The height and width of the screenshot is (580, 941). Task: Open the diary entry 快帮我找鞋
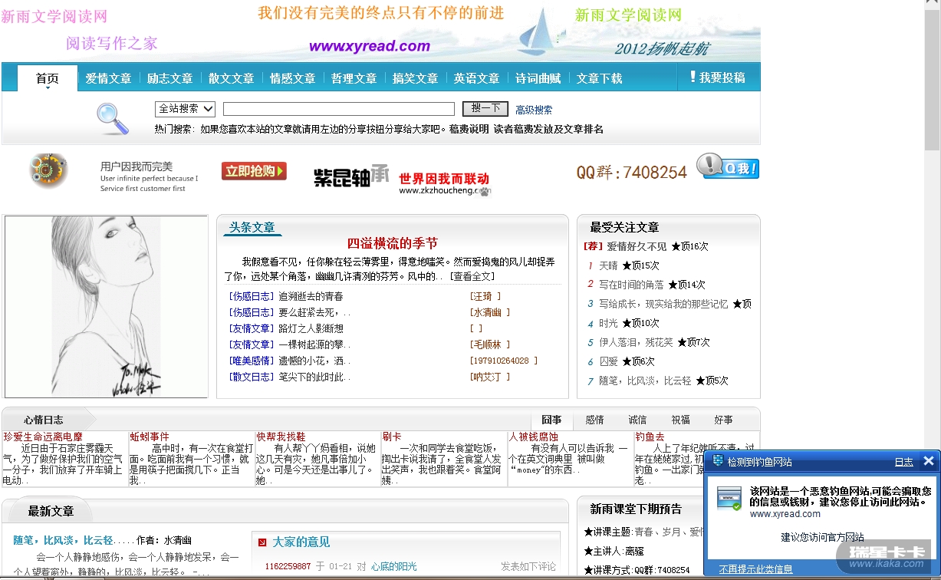(x=281, y=437)
